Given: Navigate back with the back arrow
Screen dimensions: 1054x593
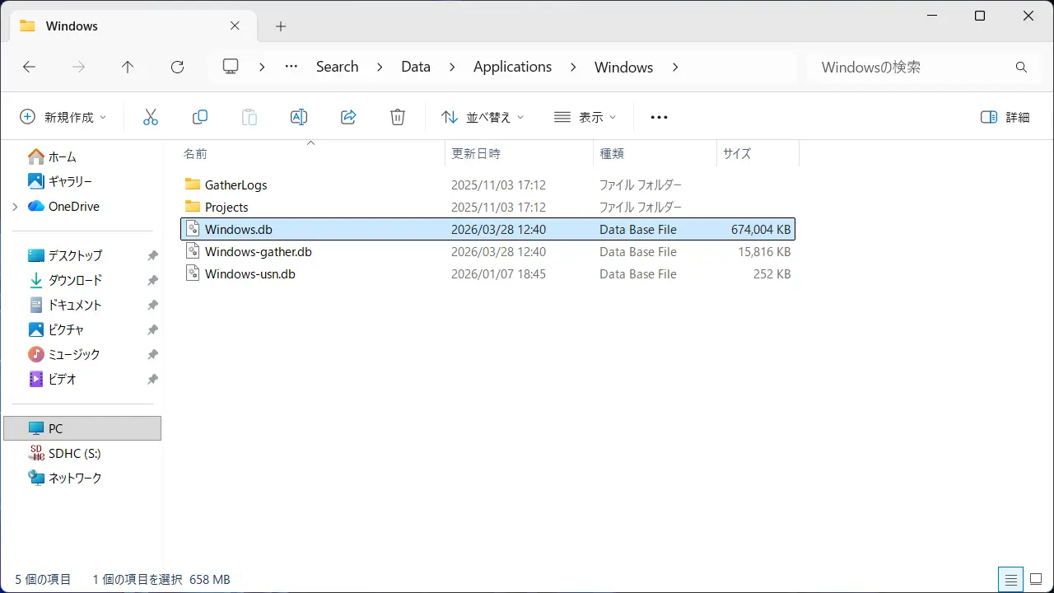Looking at the screenshot, I should tap(30, 68).
